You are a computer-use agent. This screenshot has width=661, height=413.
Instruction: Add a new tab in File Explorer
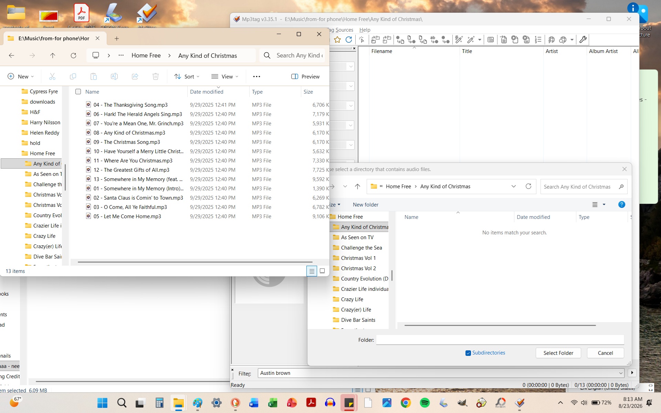pos(117,39)
